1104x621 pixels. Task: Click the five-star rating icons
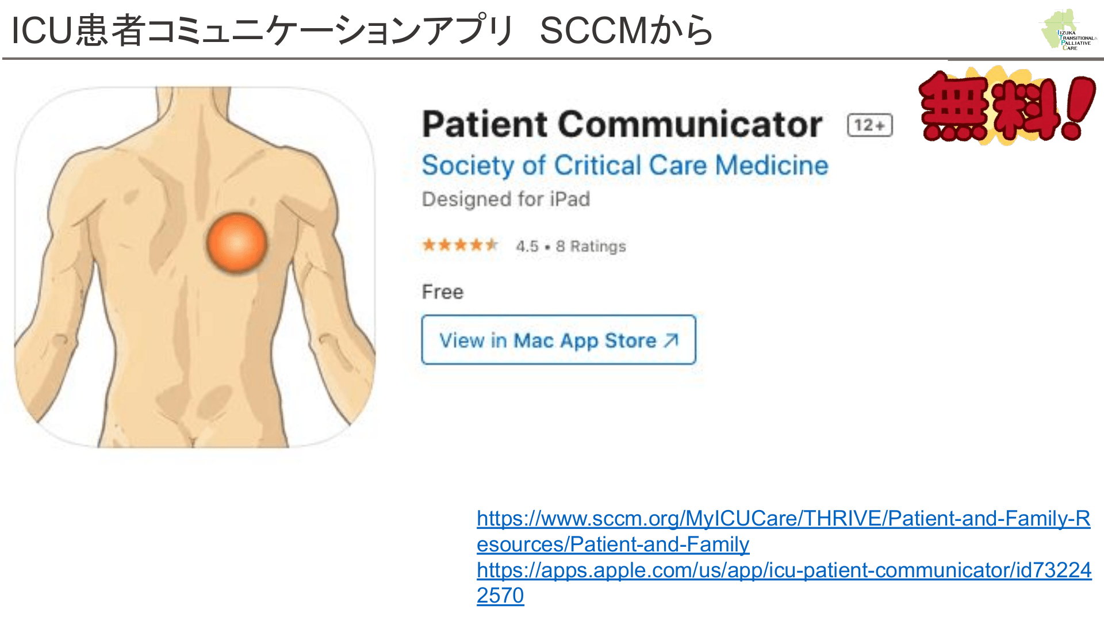459,246
